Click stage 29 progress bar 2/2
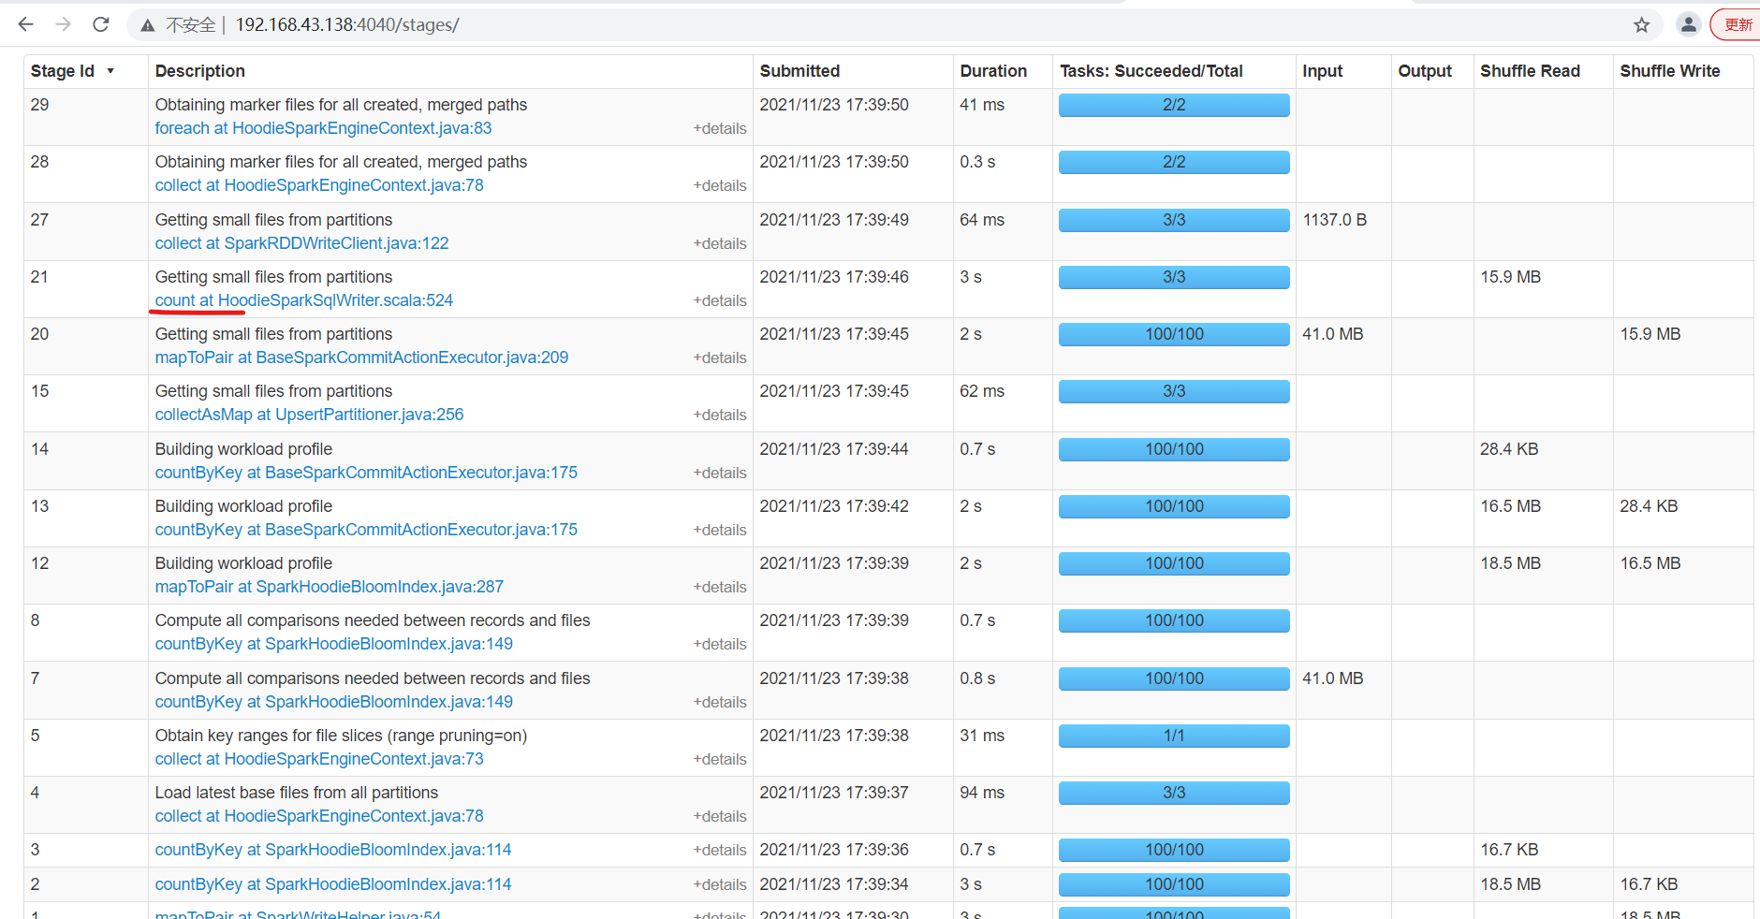The height and width of the screenshot is (919, 1760). click(1174, 106)
